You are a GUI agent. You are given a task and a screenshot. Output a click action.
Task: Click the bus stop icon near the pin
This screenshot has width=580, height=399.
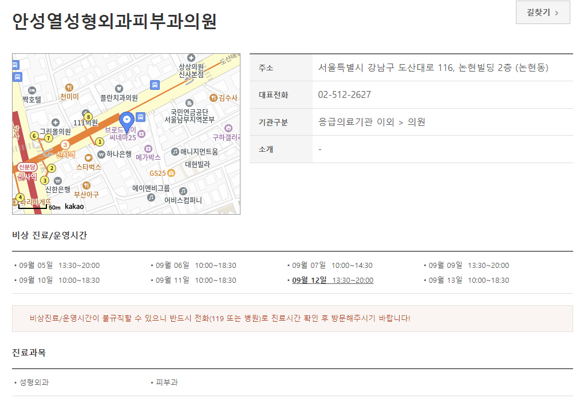[141, 116]
